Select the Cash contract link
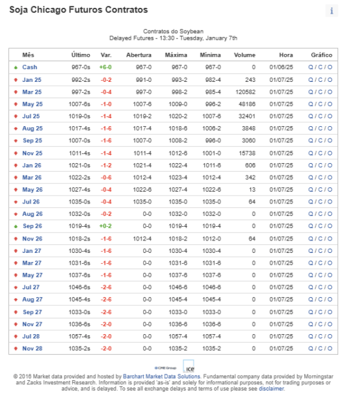Image resolution: width=340 pixels, height=416 pixels. coord(30,68)
